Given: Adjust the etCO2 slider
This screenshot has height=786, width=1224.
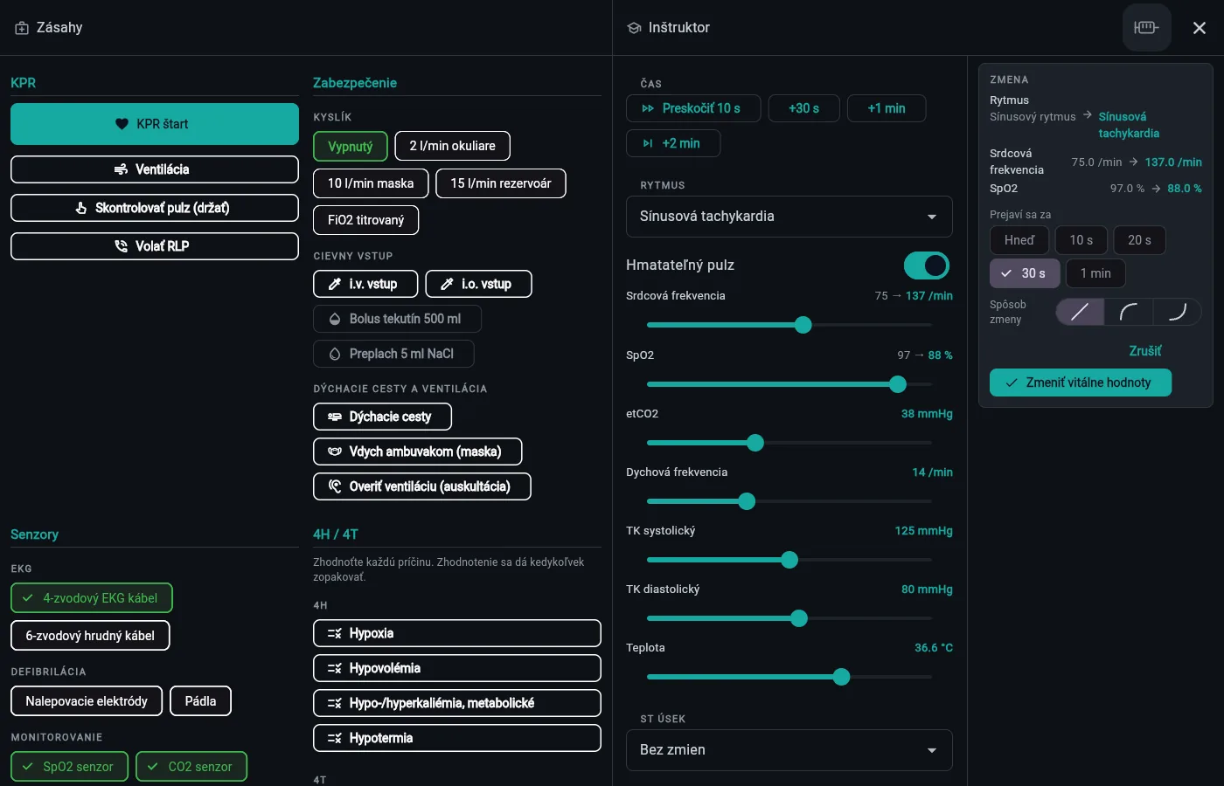Looking at the screenshot, I should click(x=789, y=443).
